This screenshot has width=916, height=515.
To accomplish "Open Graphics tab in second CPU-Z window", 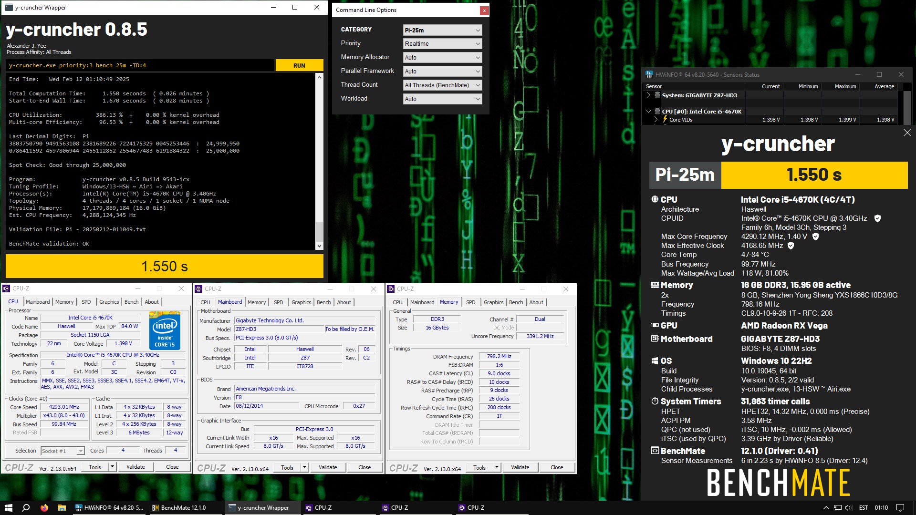I will click(x=301, y=302).
